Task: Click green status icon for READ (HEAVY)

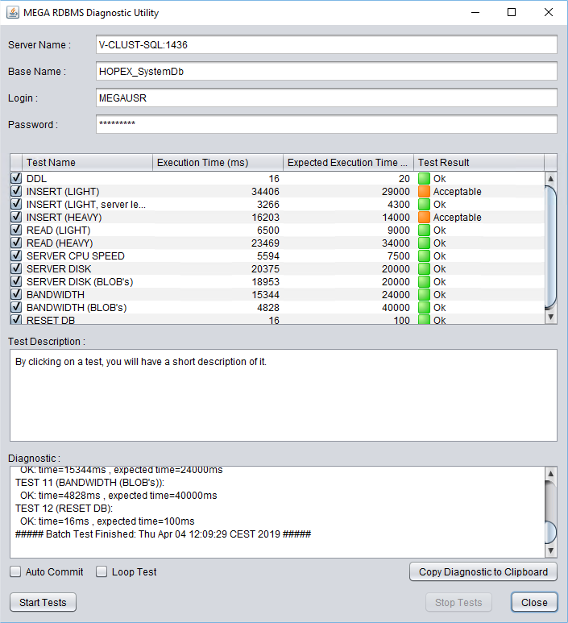Action: pos(424,243)
